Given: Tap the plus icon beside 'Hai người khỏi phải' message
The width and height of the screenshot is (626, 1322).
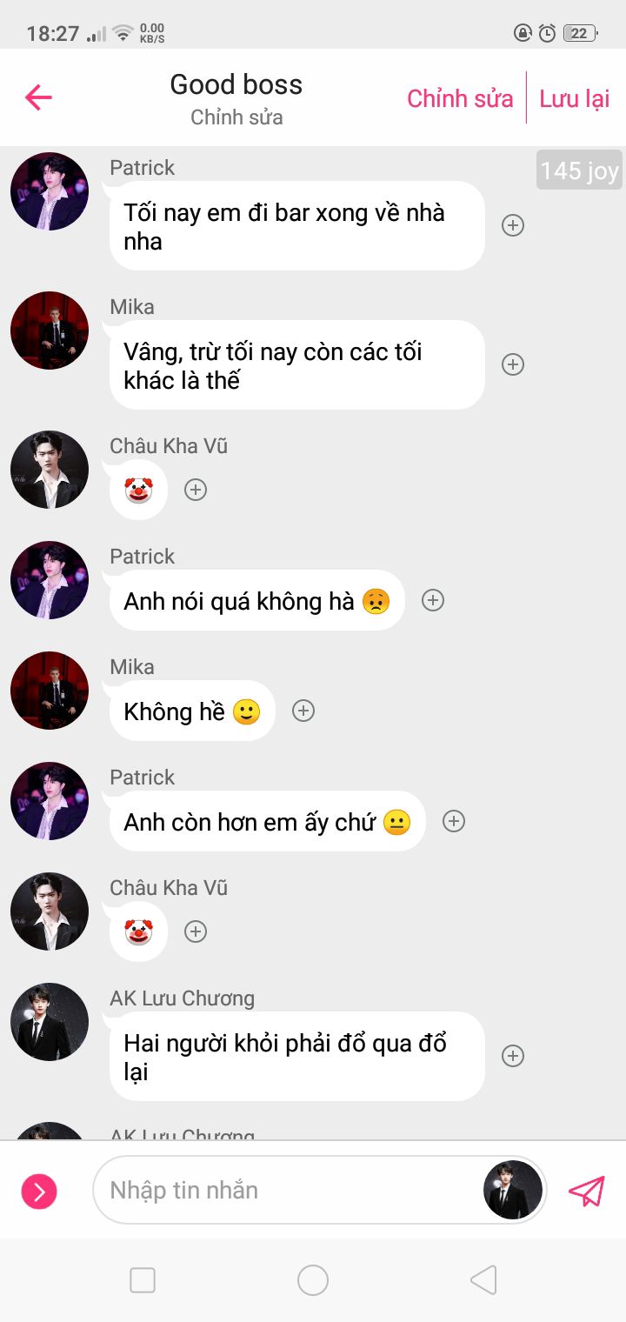Looking at the screenshot, I should click(x=513, y=1056).
